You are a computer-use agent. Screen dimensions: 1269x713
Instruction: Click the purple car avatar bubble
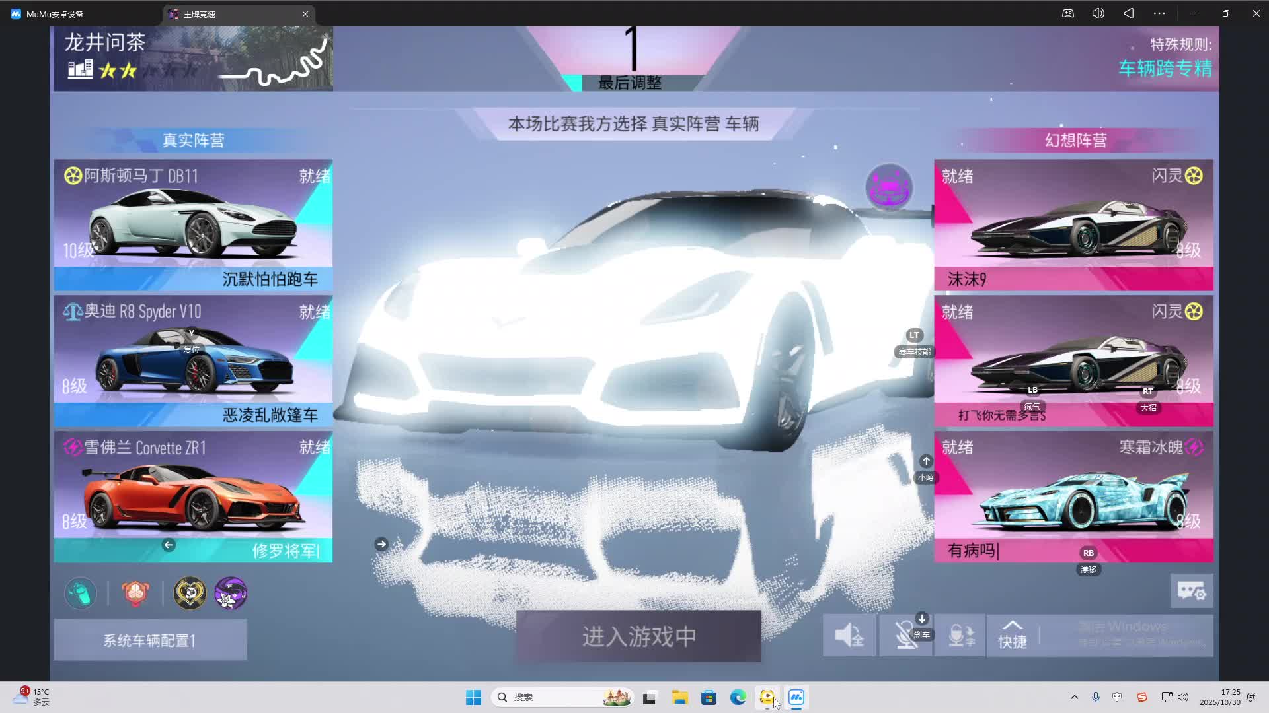pos(889,187)
